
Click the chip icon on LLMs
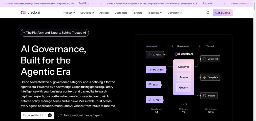coord(150,85)
